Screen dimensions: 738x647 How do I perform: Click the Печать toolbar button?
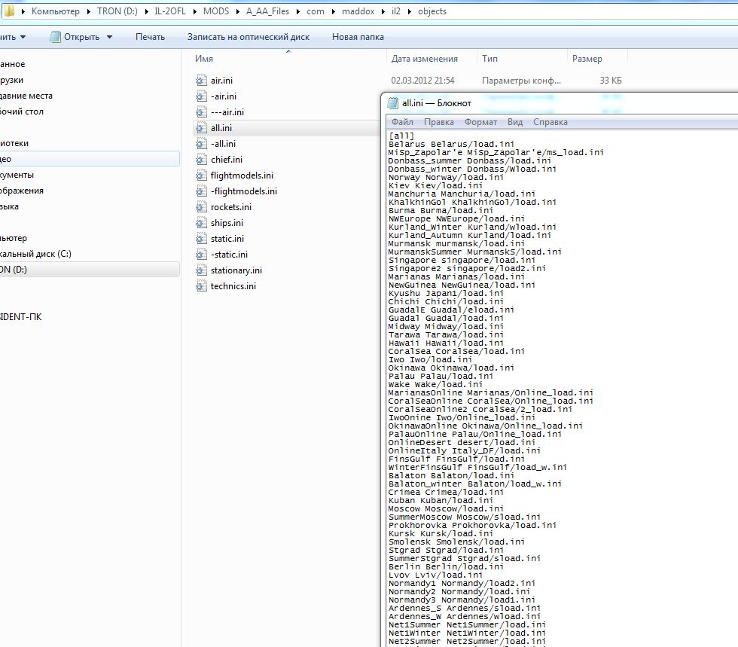[150, 37]
